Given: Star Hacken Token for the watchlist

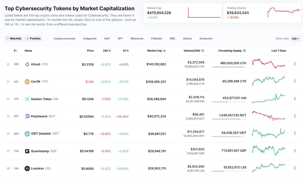Looking at the screenshot, I should pyautogui.click(x=8, y=99).
